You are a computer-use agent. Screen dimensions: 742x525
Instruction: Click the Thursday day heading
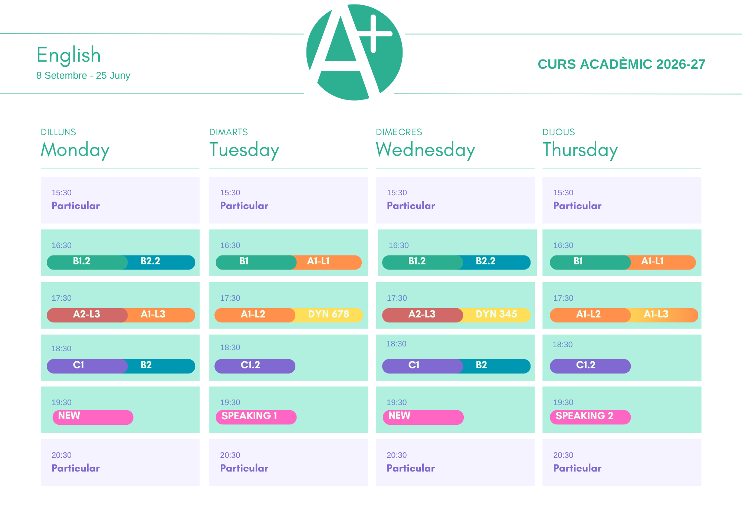pyautogui.click(x=580, y=150)
